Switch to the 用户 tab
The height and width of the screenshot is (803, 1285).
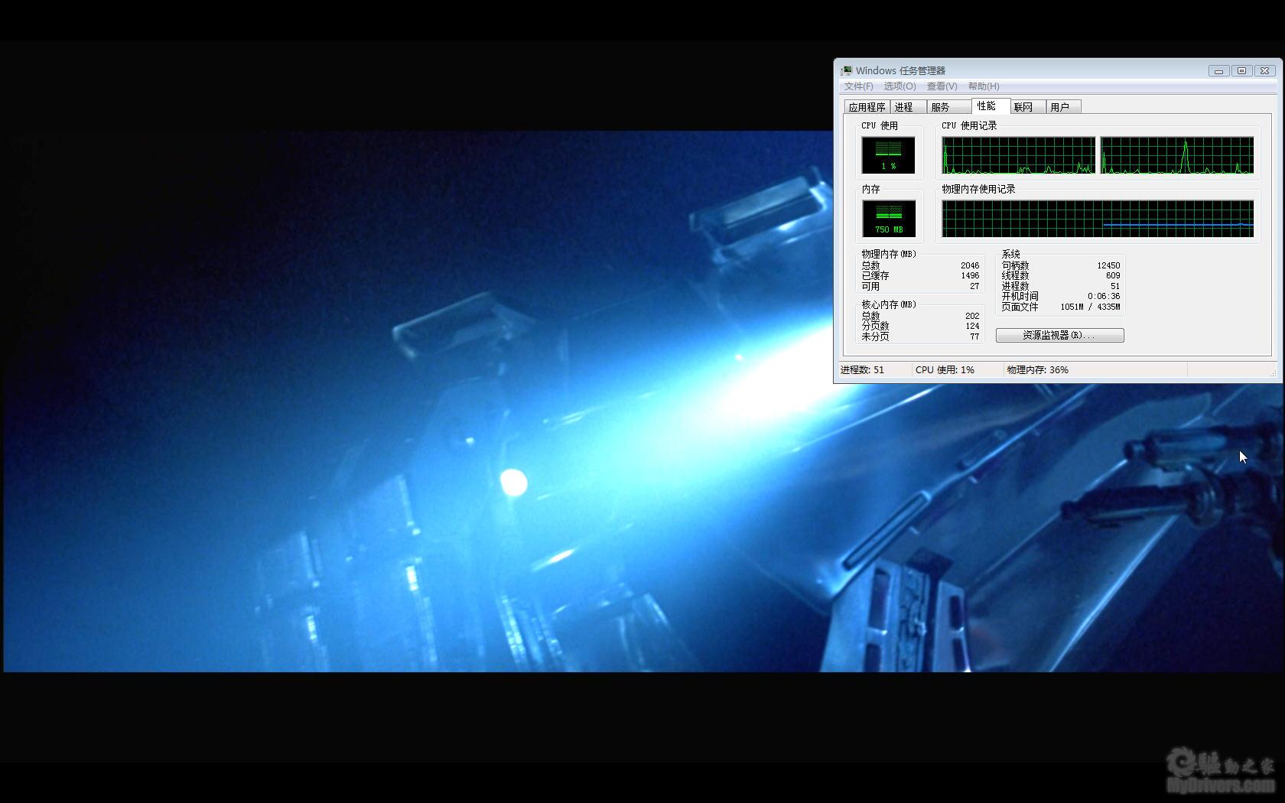[1063, 107]
